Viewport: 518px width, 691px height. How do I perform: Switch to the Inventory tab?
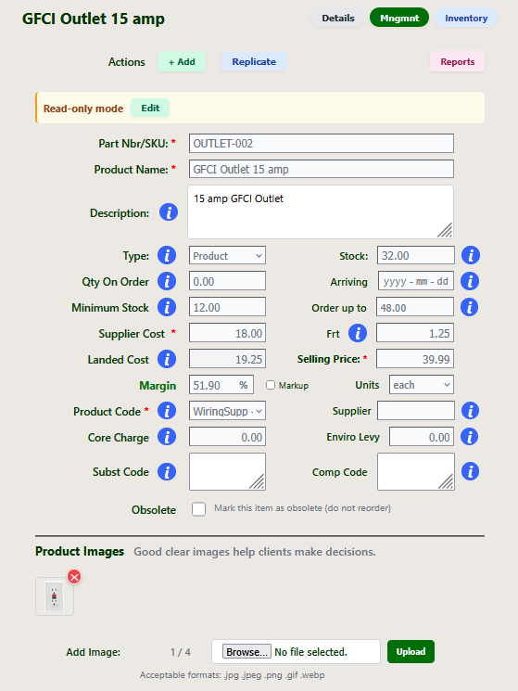[x=466, y=18]
